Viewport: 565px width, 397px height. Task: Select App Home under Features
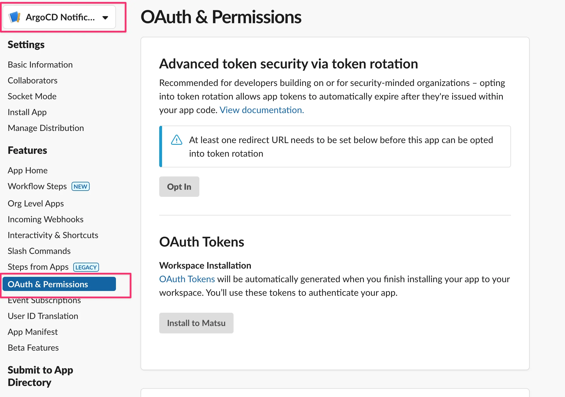coord(27,171)
